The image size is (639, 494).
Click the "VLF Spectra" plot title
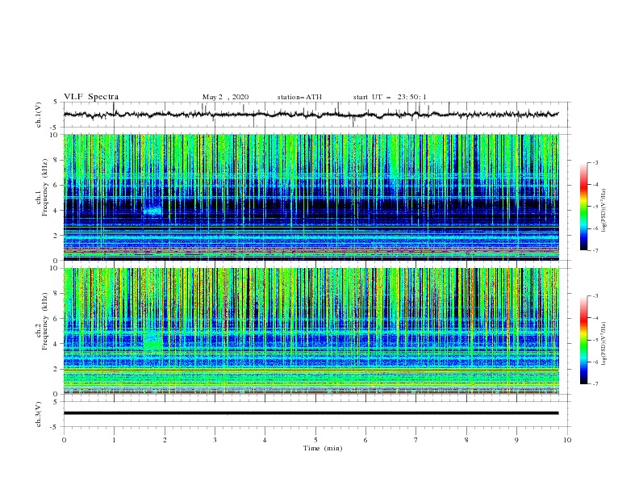(91, 97)
